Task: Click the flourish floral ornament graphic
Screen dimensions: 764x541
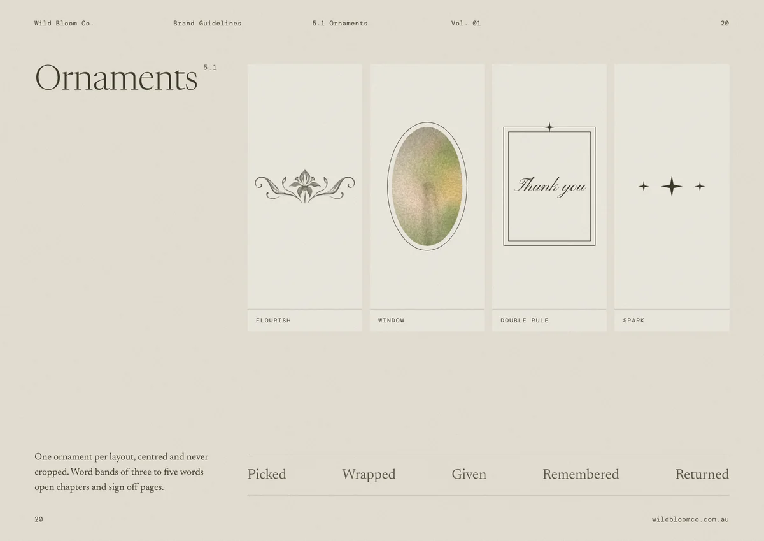Action: click(305, 186)
